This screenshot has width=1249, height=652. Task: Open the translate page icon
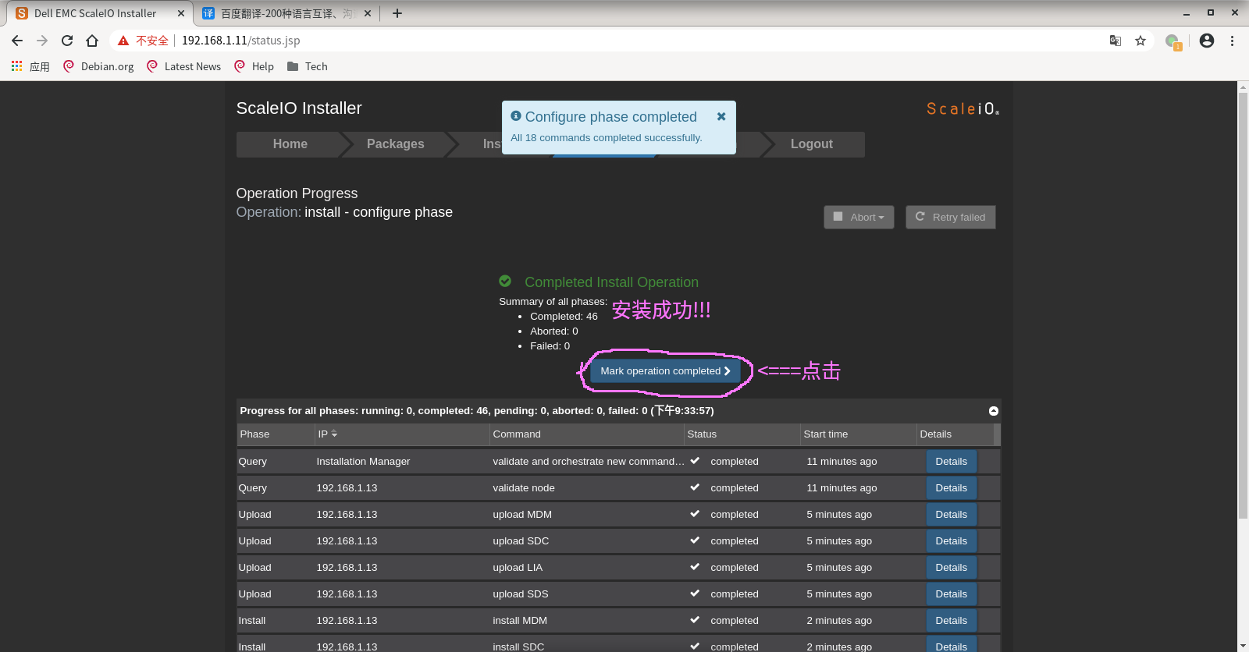(1116, 41)
